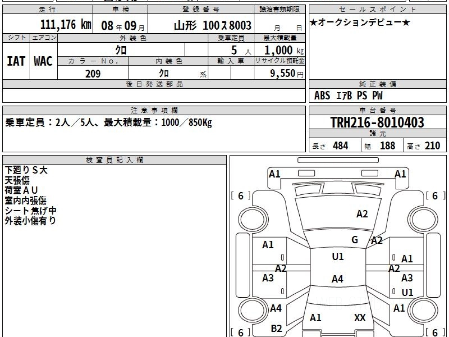Click the 外装色 header
The image size is (449, 337).
[133, 38]
